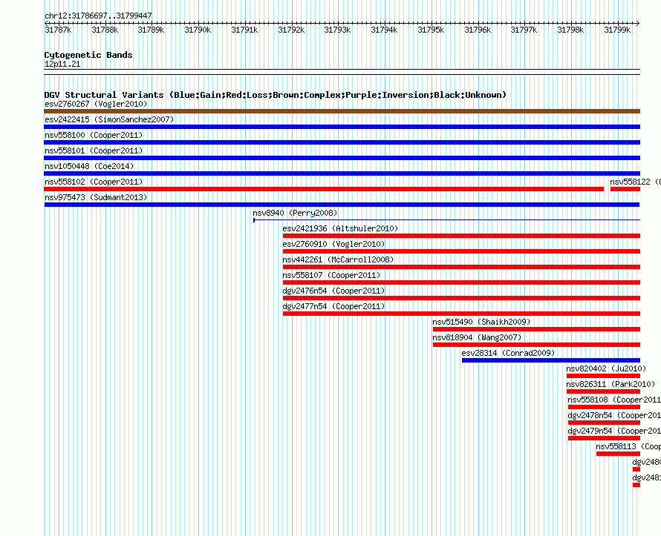Select the short red bar under nsv558122
661x536 pixels.
tap(625, 189)
